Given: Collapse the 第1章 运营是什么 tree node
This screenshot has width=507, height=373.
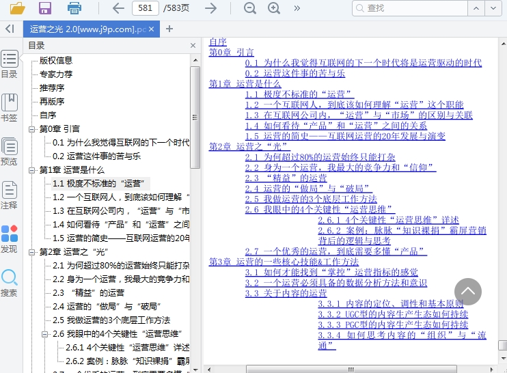Looking at the screenshot, I should [x=32, y=170].
